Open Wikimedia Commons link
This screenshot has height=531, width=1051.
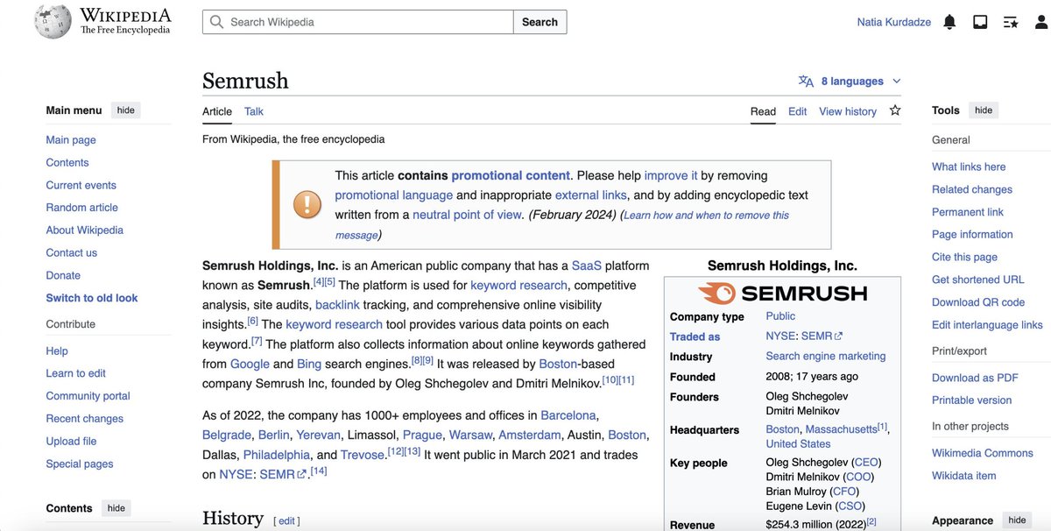click(x=983, y=453)
